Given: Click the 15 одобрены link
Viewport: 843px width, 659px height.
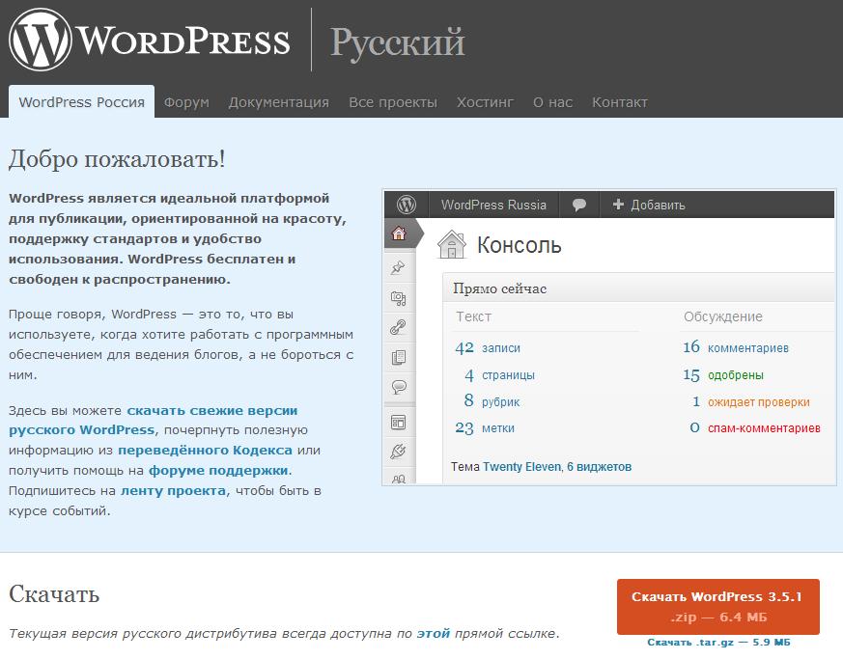Looking at the screenshot, I should point(723,375).
